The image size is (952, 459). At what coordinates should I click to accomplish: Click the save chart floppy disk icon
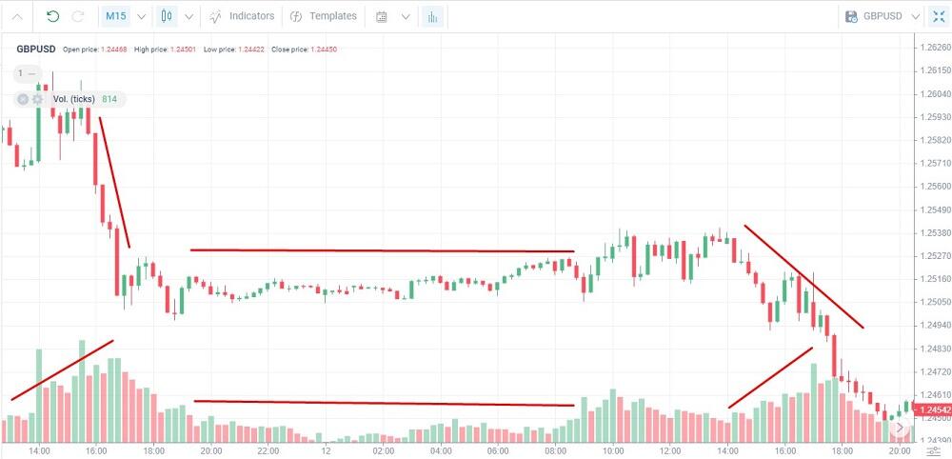851,16
